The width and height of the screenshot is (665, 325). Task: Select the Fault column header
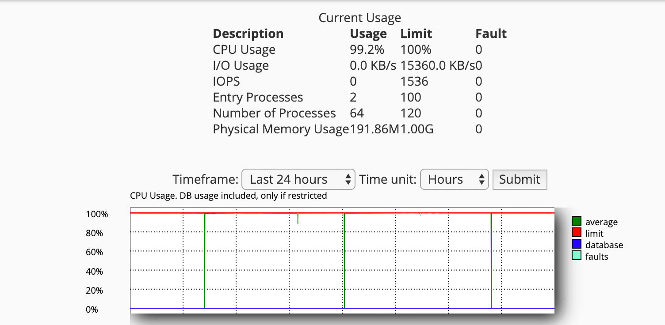point(491,34)
